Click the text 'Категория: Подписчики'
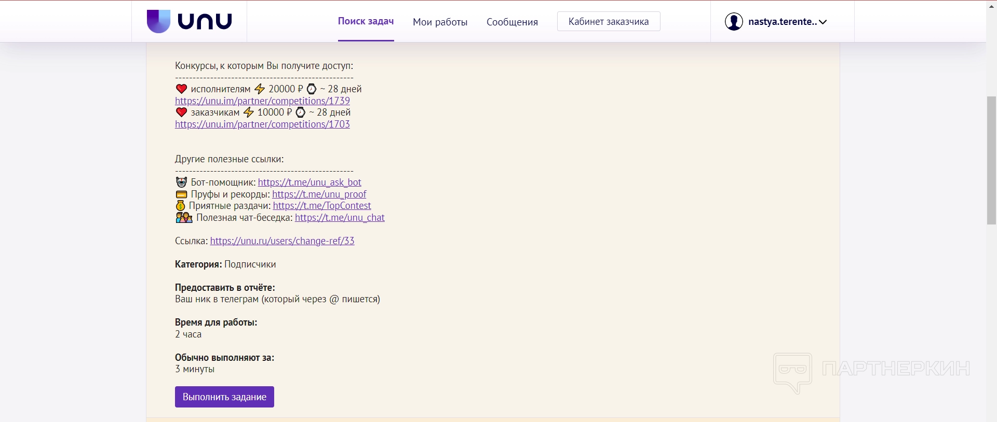The height and width of the screenshot is (422, 997). [225, 264]
